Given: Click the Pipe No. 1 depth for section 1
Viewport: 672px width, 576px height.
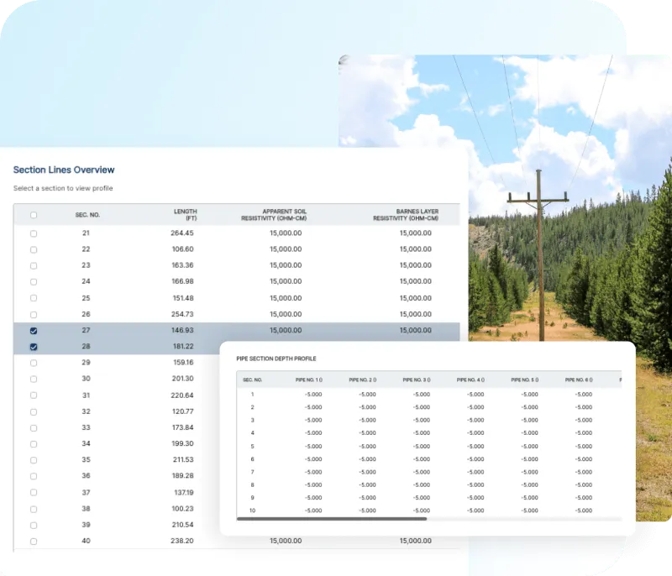Looking at the screenshot, I should point(313,395).
